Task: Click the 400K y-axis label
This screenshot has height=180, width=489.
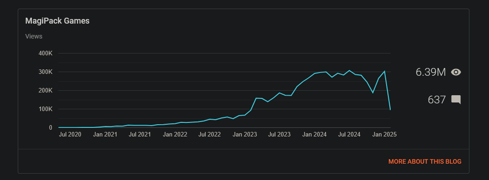Action: pyautogui.click(x=46, y=54)
